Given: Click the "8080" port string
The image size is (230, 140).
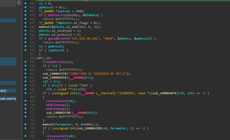Looking at the screenshot, I should click(x=108, y=39).
